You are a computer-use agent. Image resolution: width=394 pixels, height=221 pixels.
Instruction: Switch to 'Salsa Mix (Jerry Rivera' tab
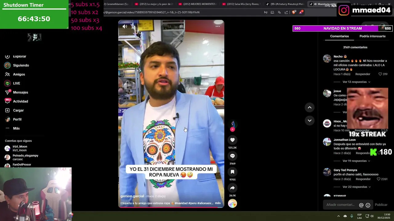click(242, 4)
